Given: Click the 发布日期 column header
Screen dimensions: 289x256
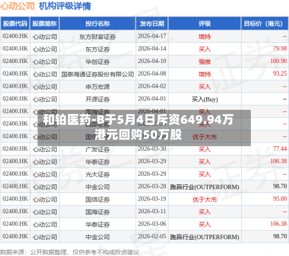Looking at the screenshot, I should click(152, 24).
